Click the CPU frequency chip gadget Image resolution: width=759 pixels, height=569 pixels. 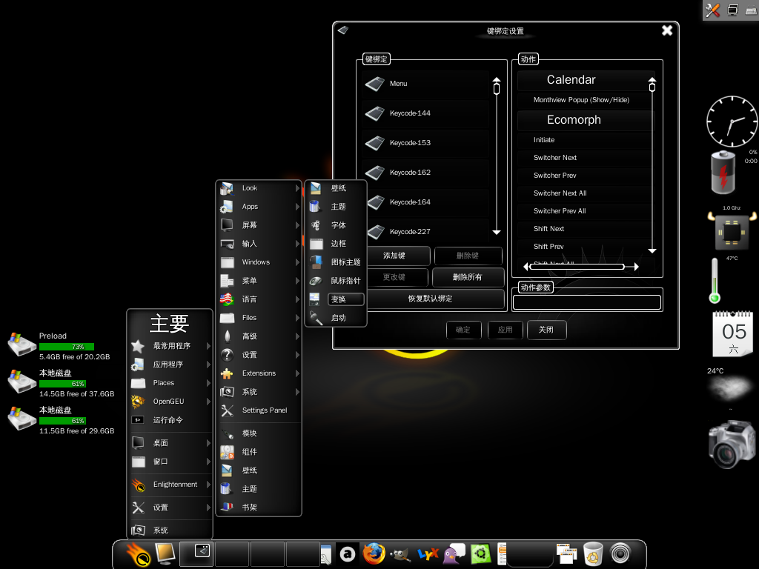(732, 232)
